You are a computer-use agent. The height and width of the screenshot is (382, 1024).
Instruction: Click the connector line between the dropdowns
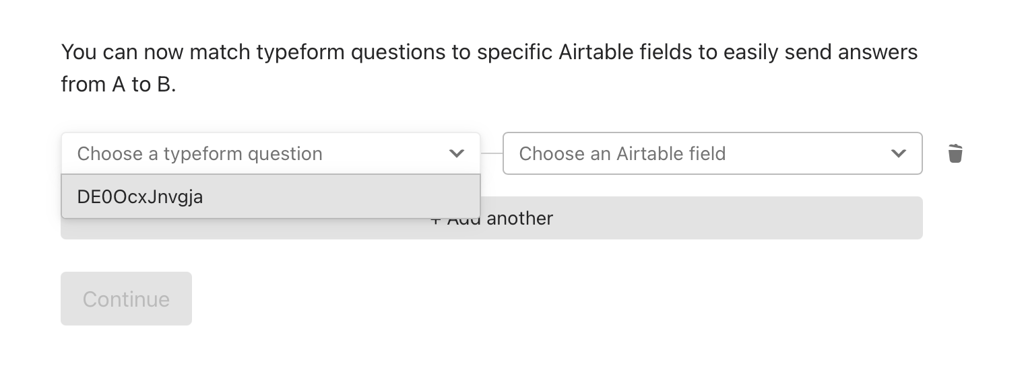click(492, 153)
